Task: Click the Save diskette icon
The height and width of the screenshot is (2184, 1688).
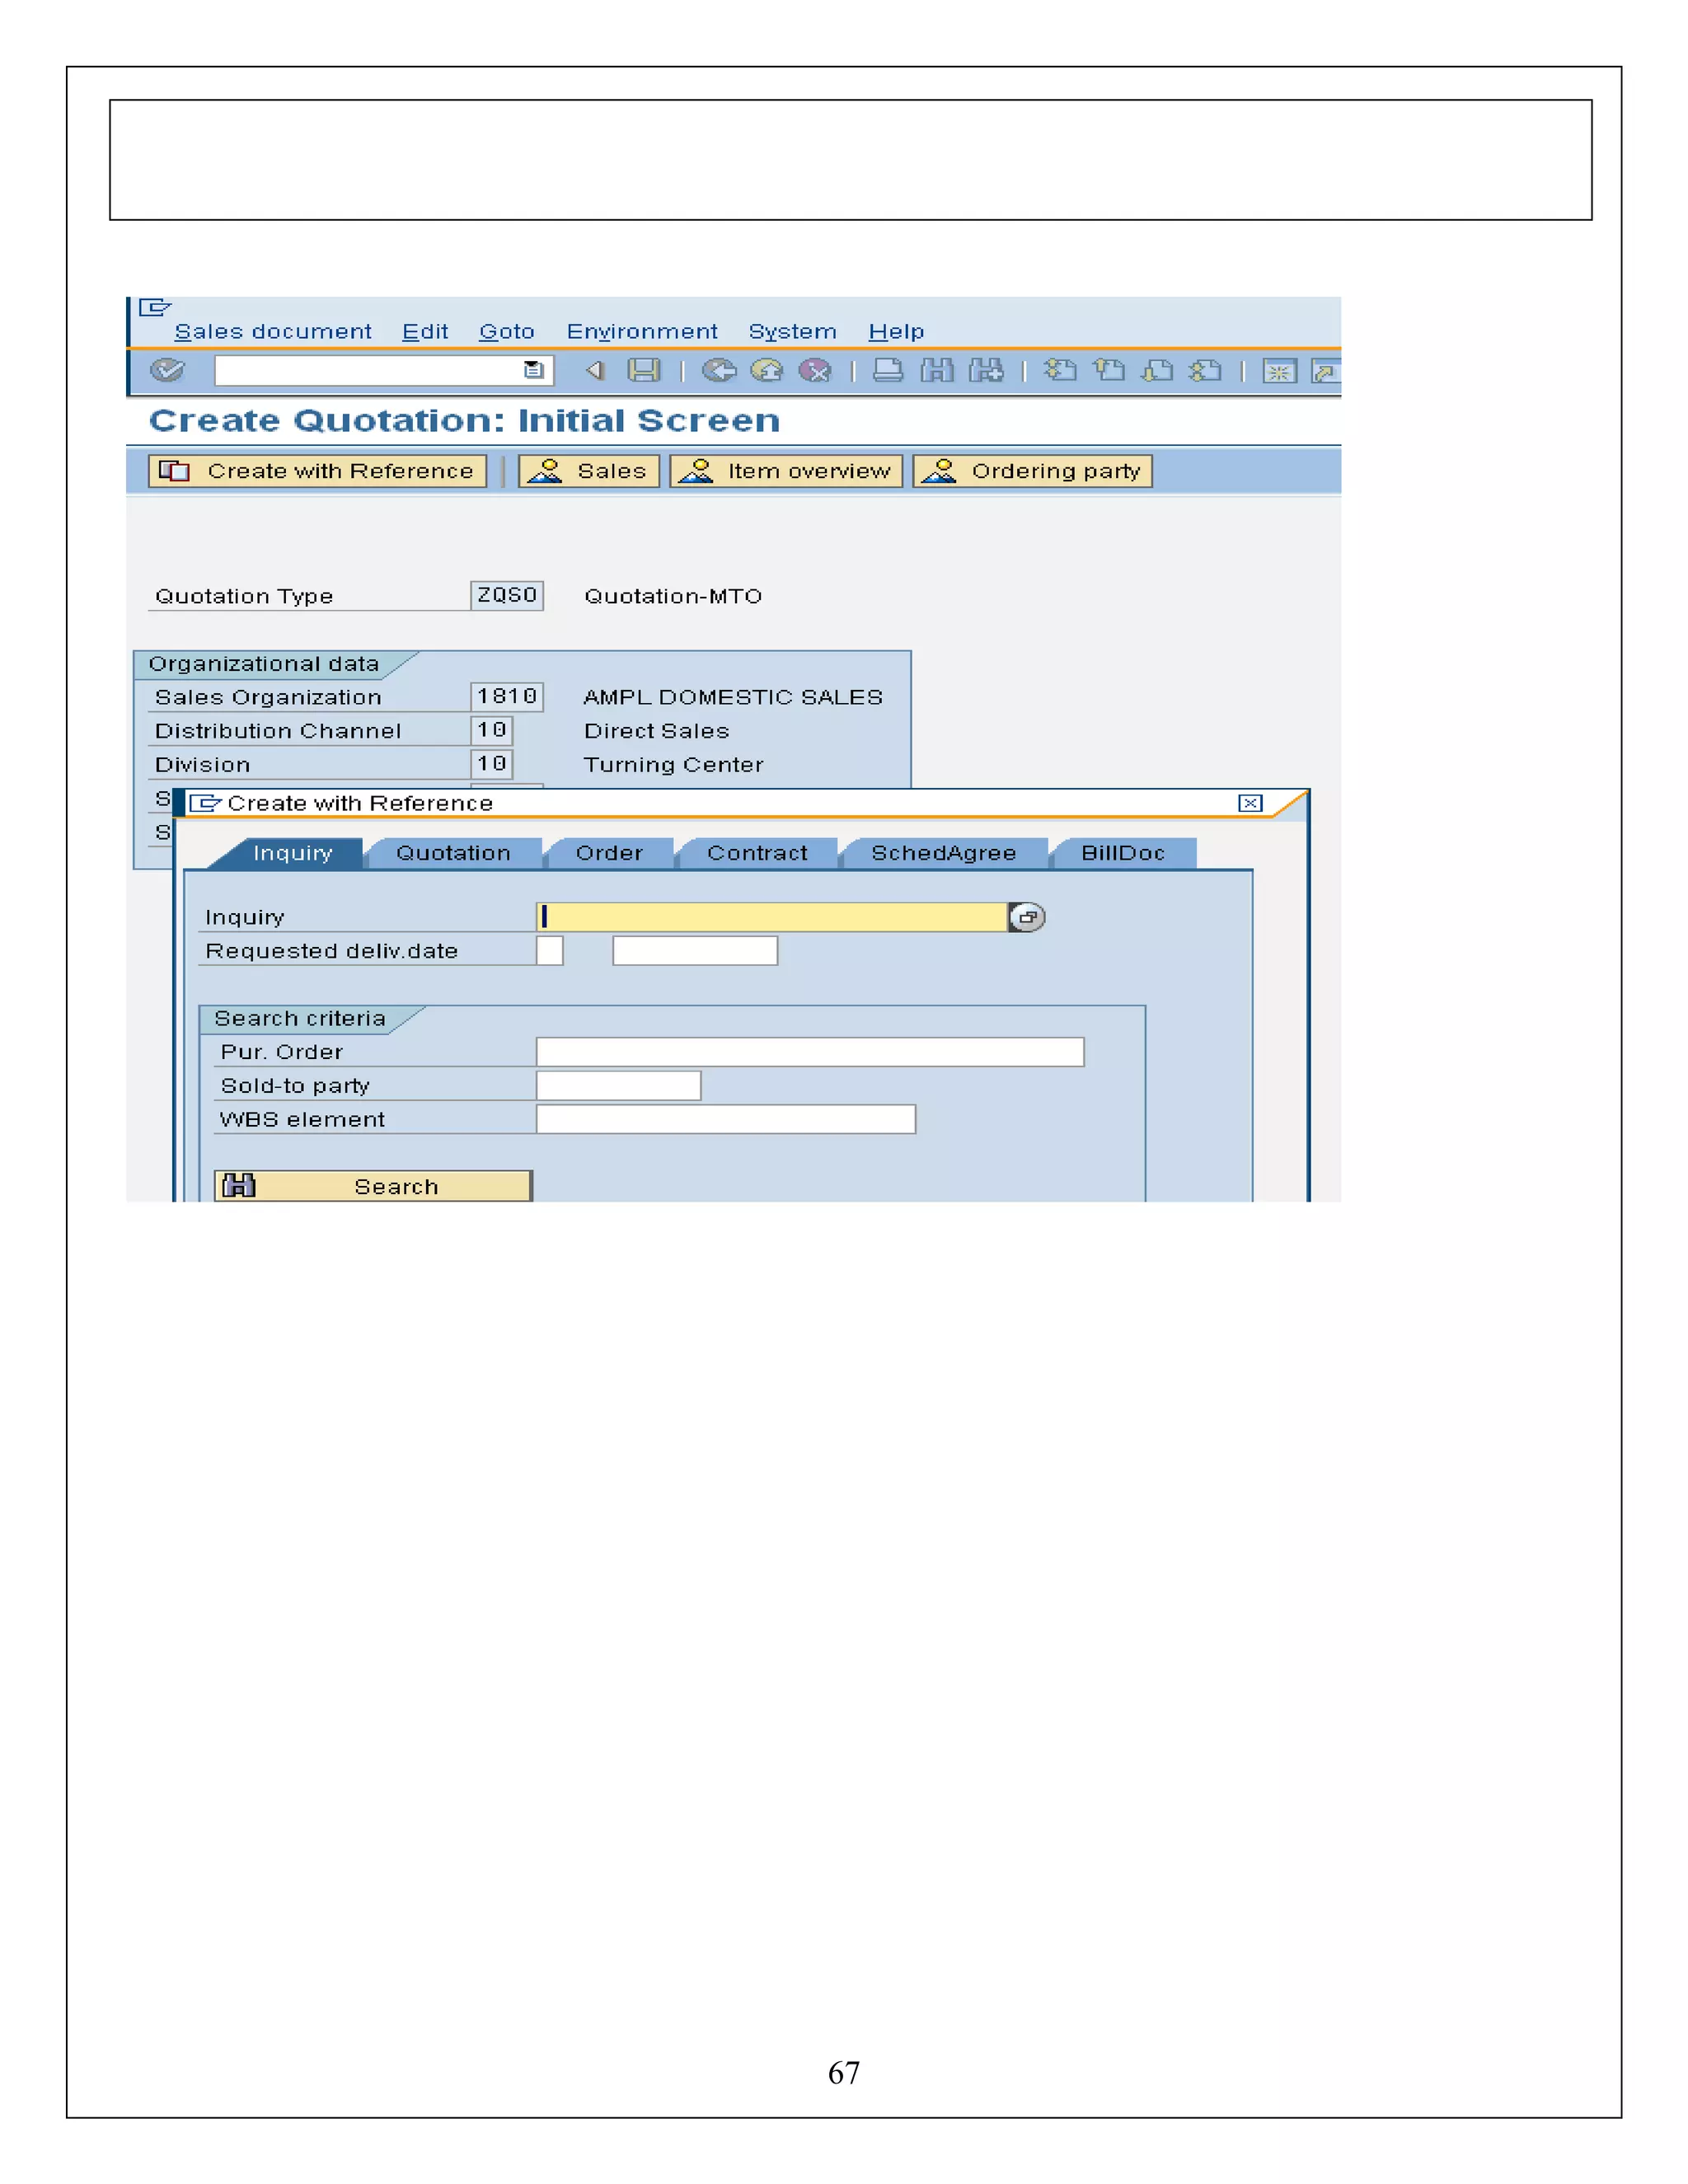Action: 643,371
